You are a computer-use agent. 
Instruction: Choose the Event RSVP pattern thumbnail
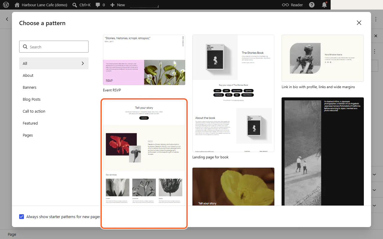click(144, 60)
